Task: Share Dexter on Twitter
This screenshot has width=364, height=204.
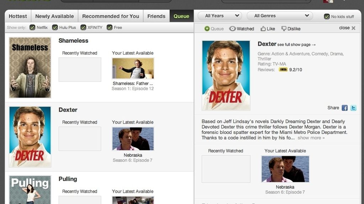Action: click(353, 108)
